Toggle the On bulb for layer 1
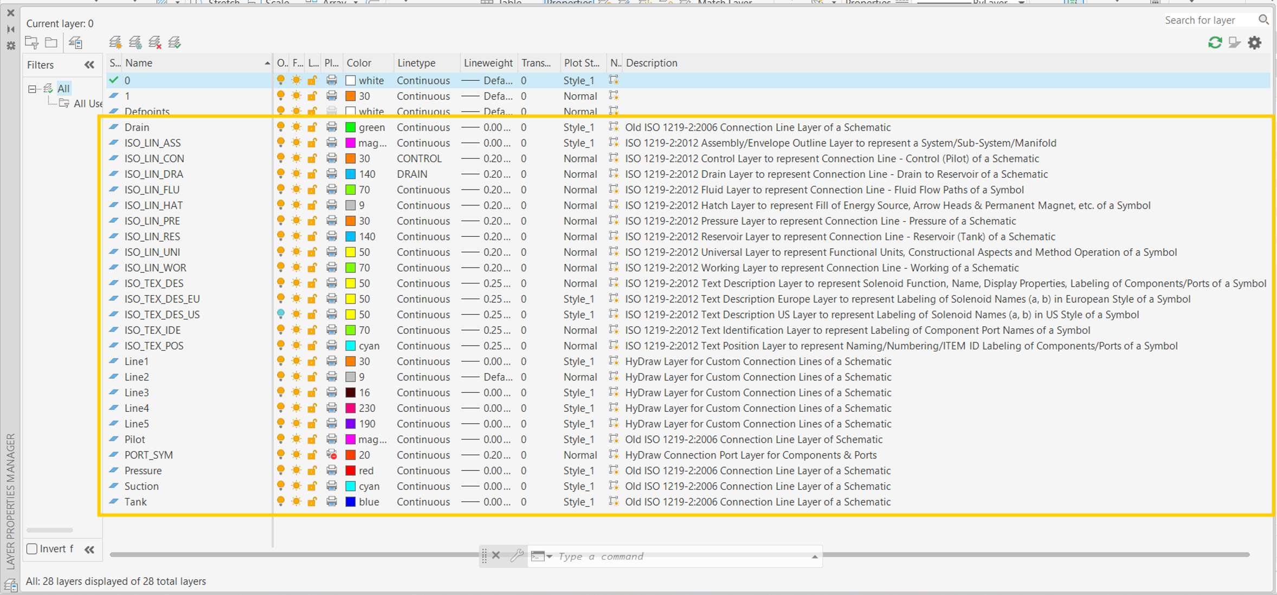This screenshot has height=595, width=1277. [281, 96]
